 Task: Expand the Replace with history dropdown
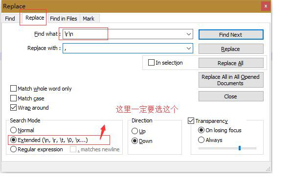click(x=189, y=48)
